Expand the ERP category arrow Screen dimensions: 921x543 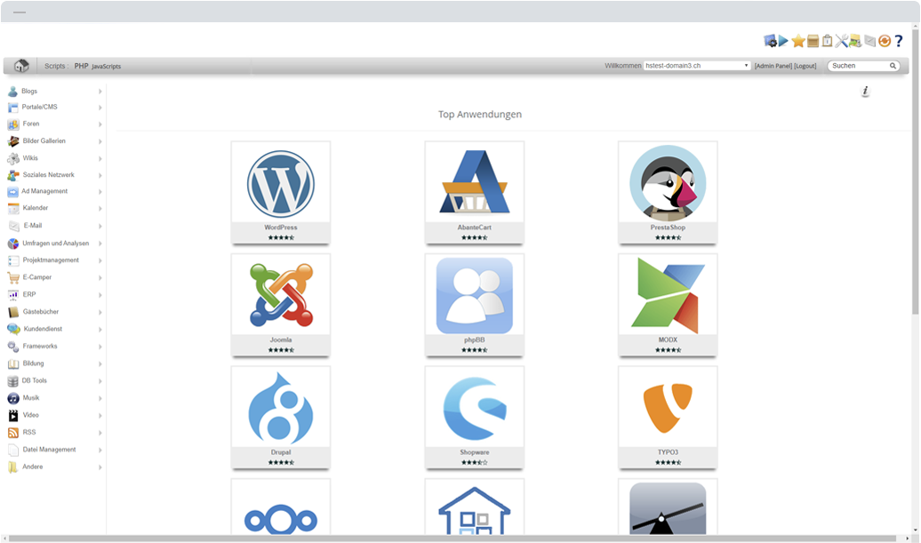[100, 295]
